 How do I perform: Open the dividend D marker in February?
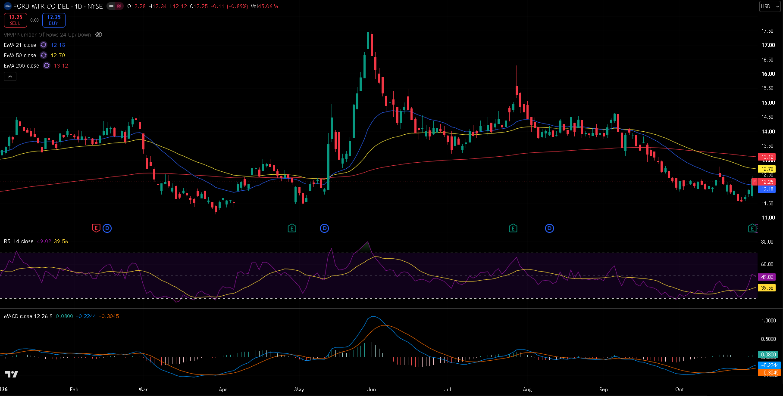tap(107, 228)
